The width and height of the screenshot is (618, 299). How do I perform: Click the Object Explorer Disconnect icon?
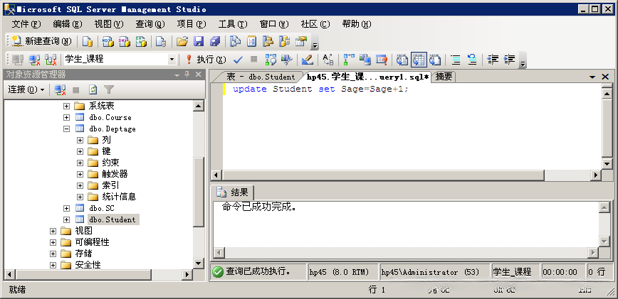[60, 90]
